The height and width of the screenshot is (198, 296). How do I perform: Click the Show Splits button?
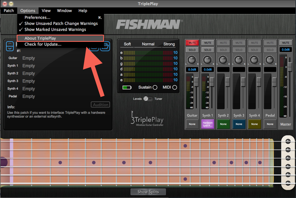(148, 192)
